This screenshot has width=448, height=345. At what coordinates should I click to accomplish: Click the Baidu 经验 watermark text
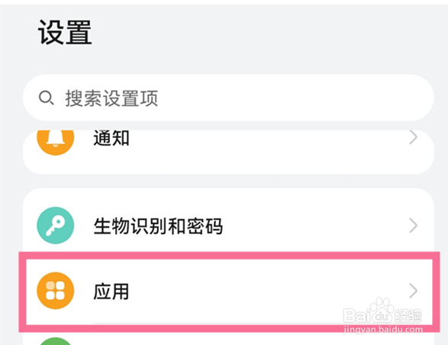[x=408, y=315]
